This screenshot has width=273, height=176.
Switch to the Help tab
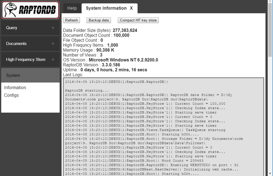coord(72,8)
